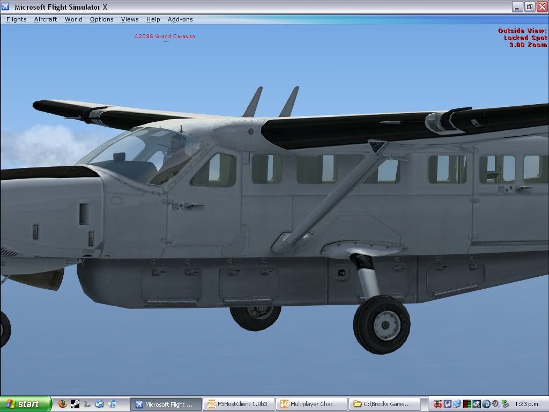Click the network computers tray icon
The height and width of the screenshot is (412, 549).
coord(457,404)
